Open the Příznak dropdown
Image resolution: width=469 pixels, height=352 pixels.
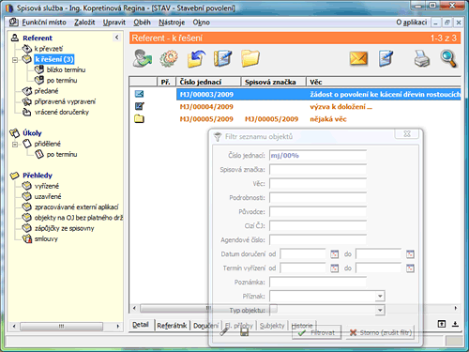(x=380, y=296)
